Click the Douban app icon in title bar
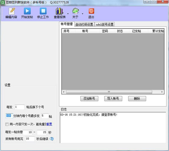This screenshot has height=151, width=169. (3, 2)
